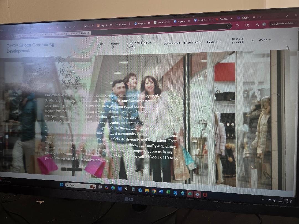Open the Paint palette taskbar icon
Image resolution: width=299 pixels, height=224 pixels.
tap(182, 193)
